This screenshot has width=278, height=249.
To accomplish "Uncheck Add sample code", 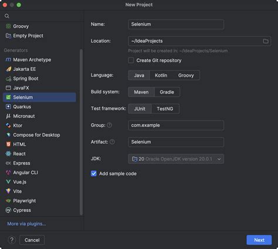I will 94,173.
